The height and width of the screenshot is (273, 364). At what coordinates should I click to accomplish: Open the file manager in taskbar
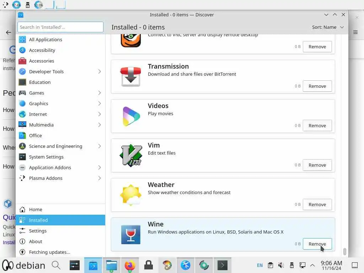coord(111,265)
